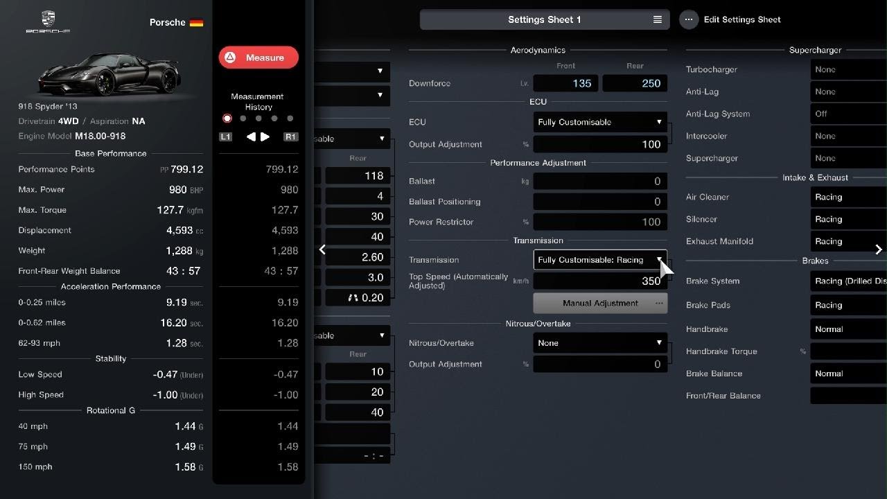This screenshot has height=499, width=887.
Task: Click the Aerodynamics section heading
Action: pyautogui.click(x=538, y=50)
